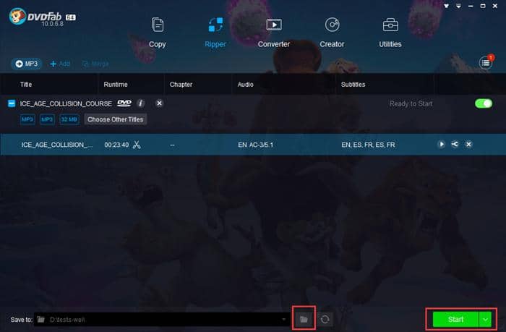Open the skin shirt icon in title bar
506x332 pixels.
[x=446, y=6]
